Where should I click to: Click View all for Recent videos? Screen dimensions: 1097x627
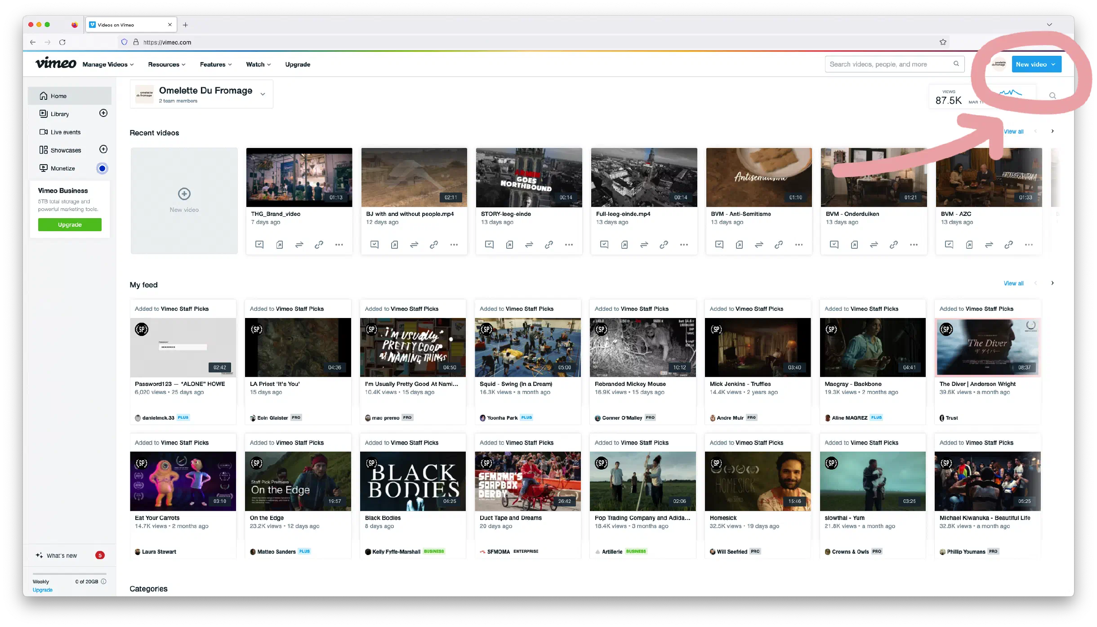pos(1014,131)
